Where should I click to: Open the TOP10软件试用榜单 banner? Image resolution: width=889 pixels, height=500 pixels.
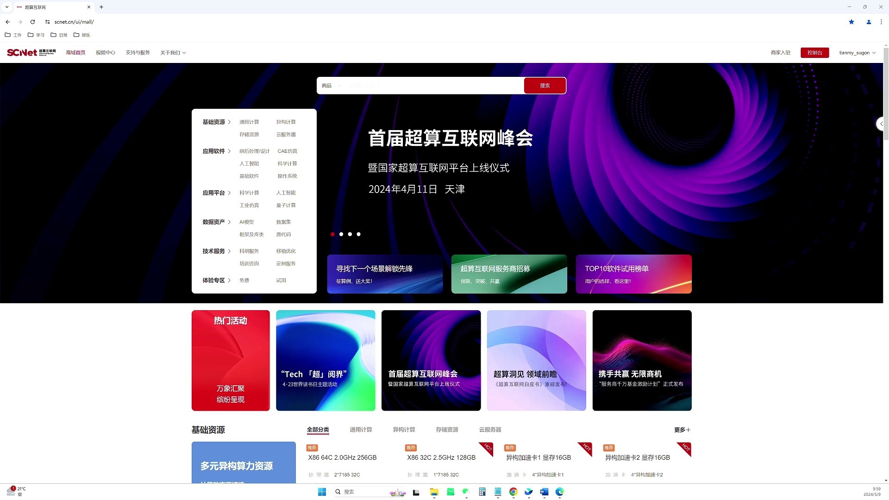pos(633,274)
